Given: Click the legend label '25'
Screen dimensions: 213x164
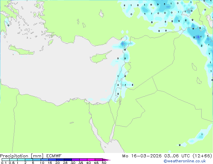Looking at the screenshot, I should tap(65, 163).
